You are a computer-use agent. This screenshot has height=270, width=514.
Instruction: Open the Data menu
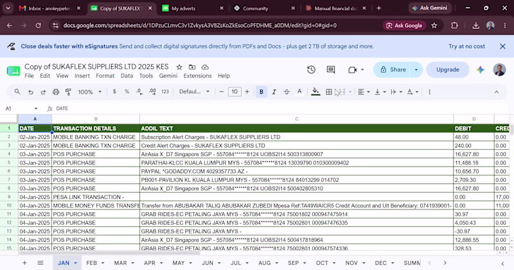click(x=127, y=76)
